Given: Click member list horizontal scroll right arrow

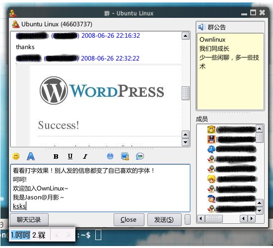Looking at the screenshot, I should click(252, 218).
